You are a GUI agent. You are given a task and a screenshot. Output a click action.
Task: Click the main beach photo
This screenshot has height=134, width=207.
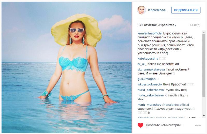(x=66, y=67)
